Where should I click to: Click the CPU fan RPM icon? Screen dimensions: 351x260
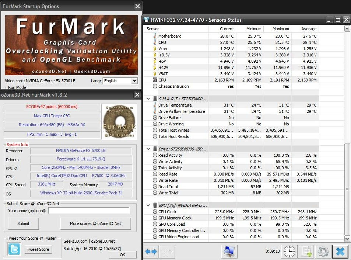(155, 80)
